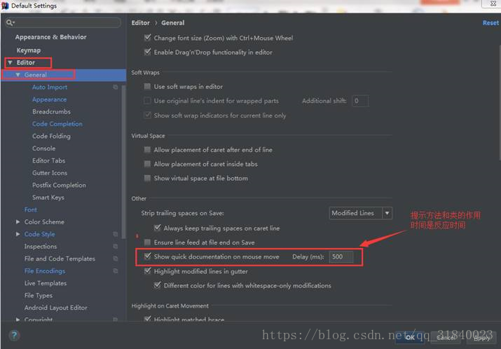Click the copy icon beside Auto Import
The width and height of the screenshot is (501, 349).
coord(116,87)
